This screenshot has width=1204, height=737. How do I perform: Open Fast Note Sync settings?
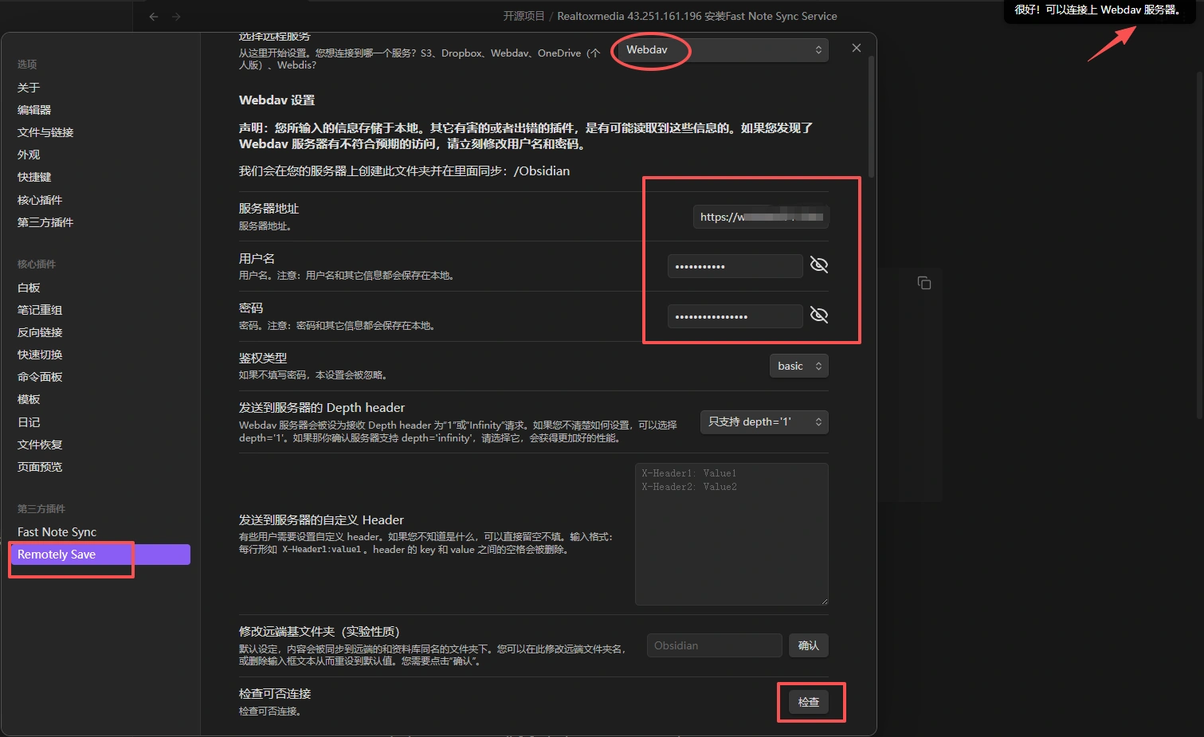pyautogui.click(x=57, y=532)
